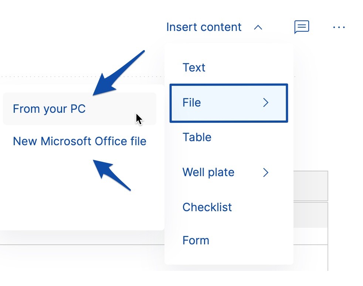The width and height of the screenshot is (363, 286).
Task: Choose Well plate in the menu
Action: pos(208,172)
